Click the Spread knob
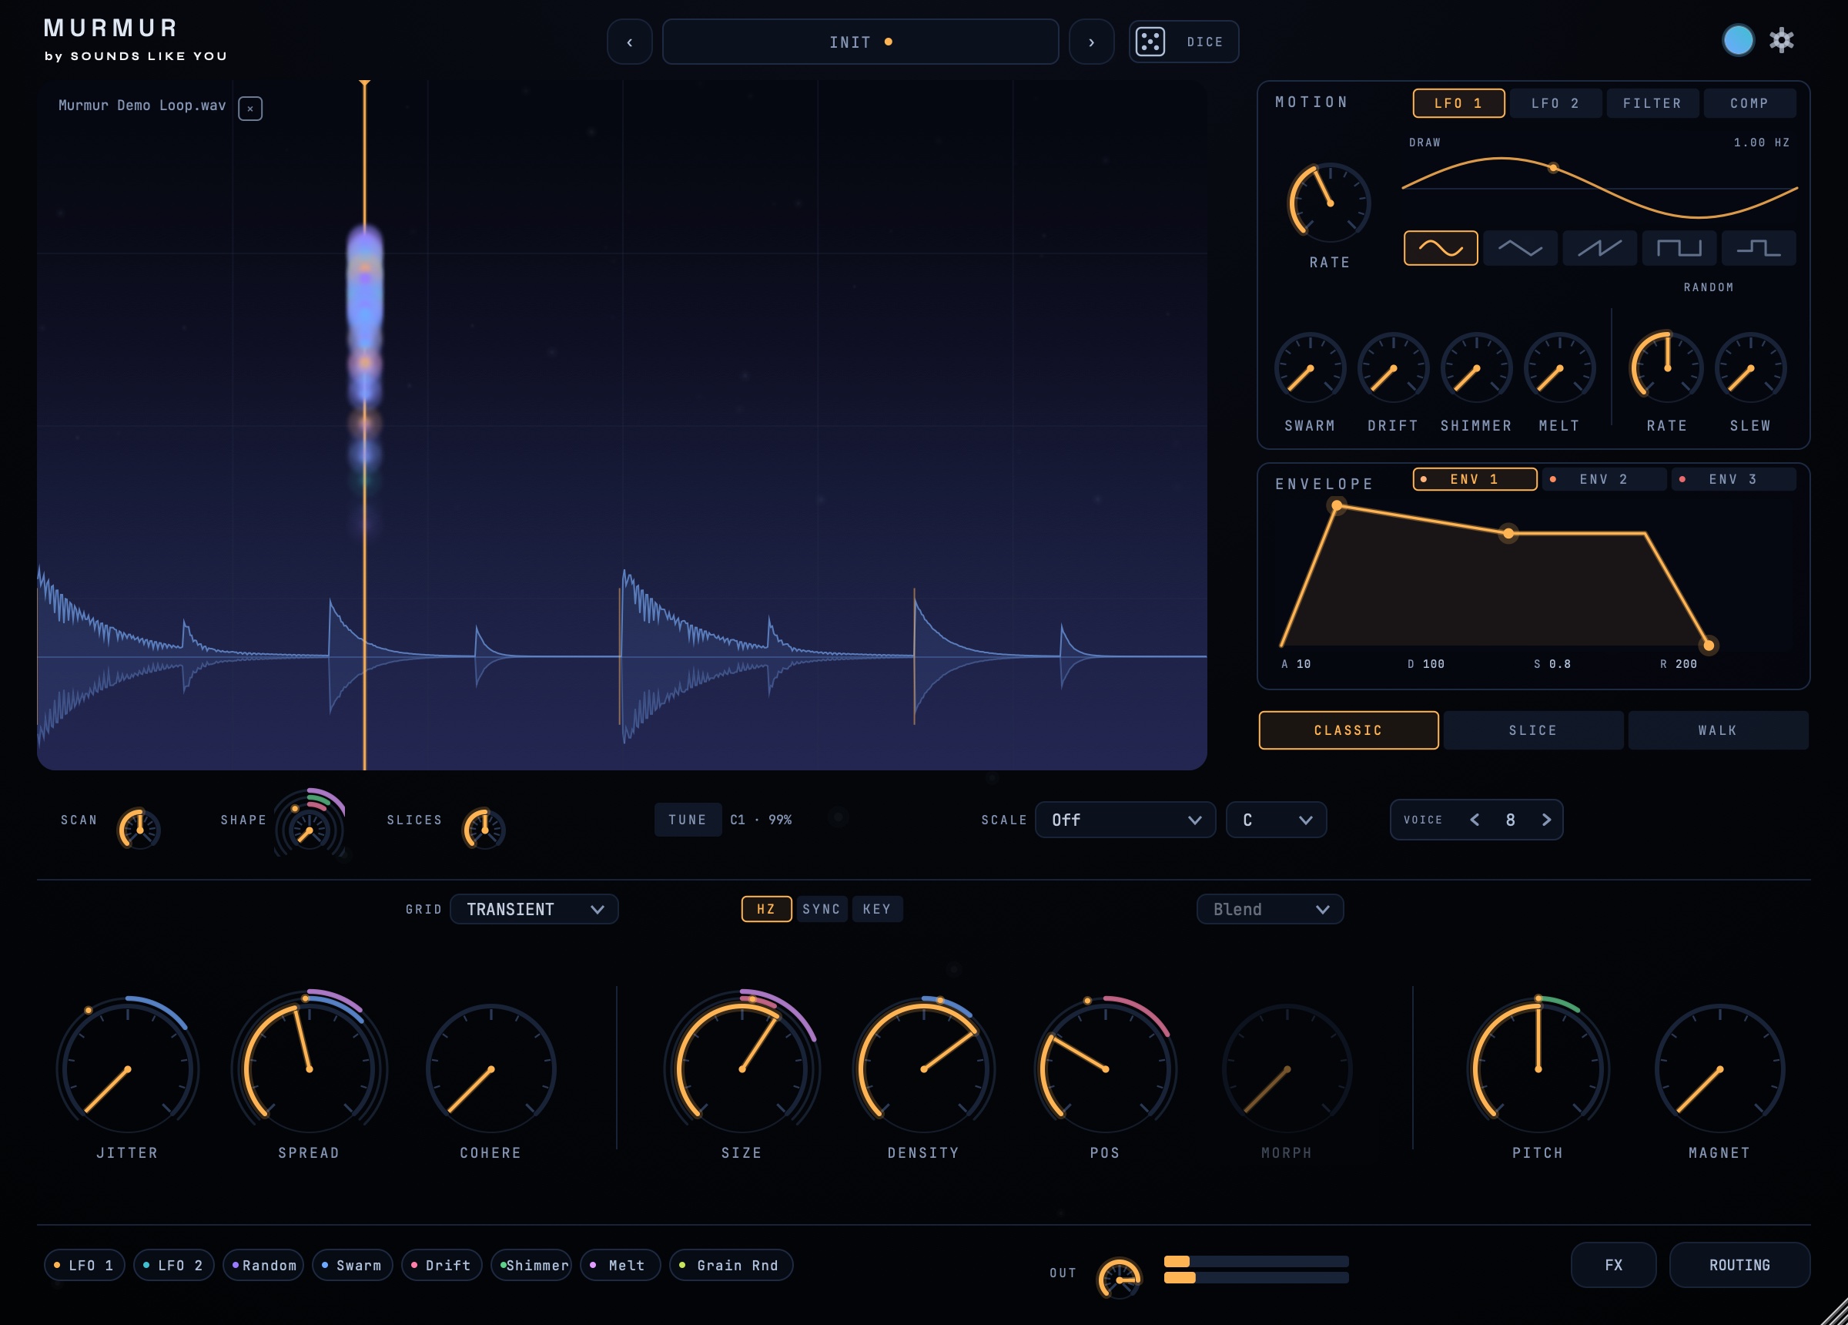Image resolution: width=1848 pixels, height=1325 pixels. 309,1068
